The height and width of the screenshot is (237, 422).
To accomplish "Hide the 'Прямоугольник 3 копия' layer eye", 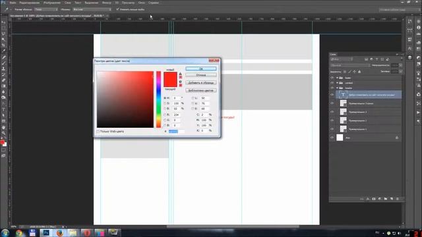I will click(x=332, y=103).
